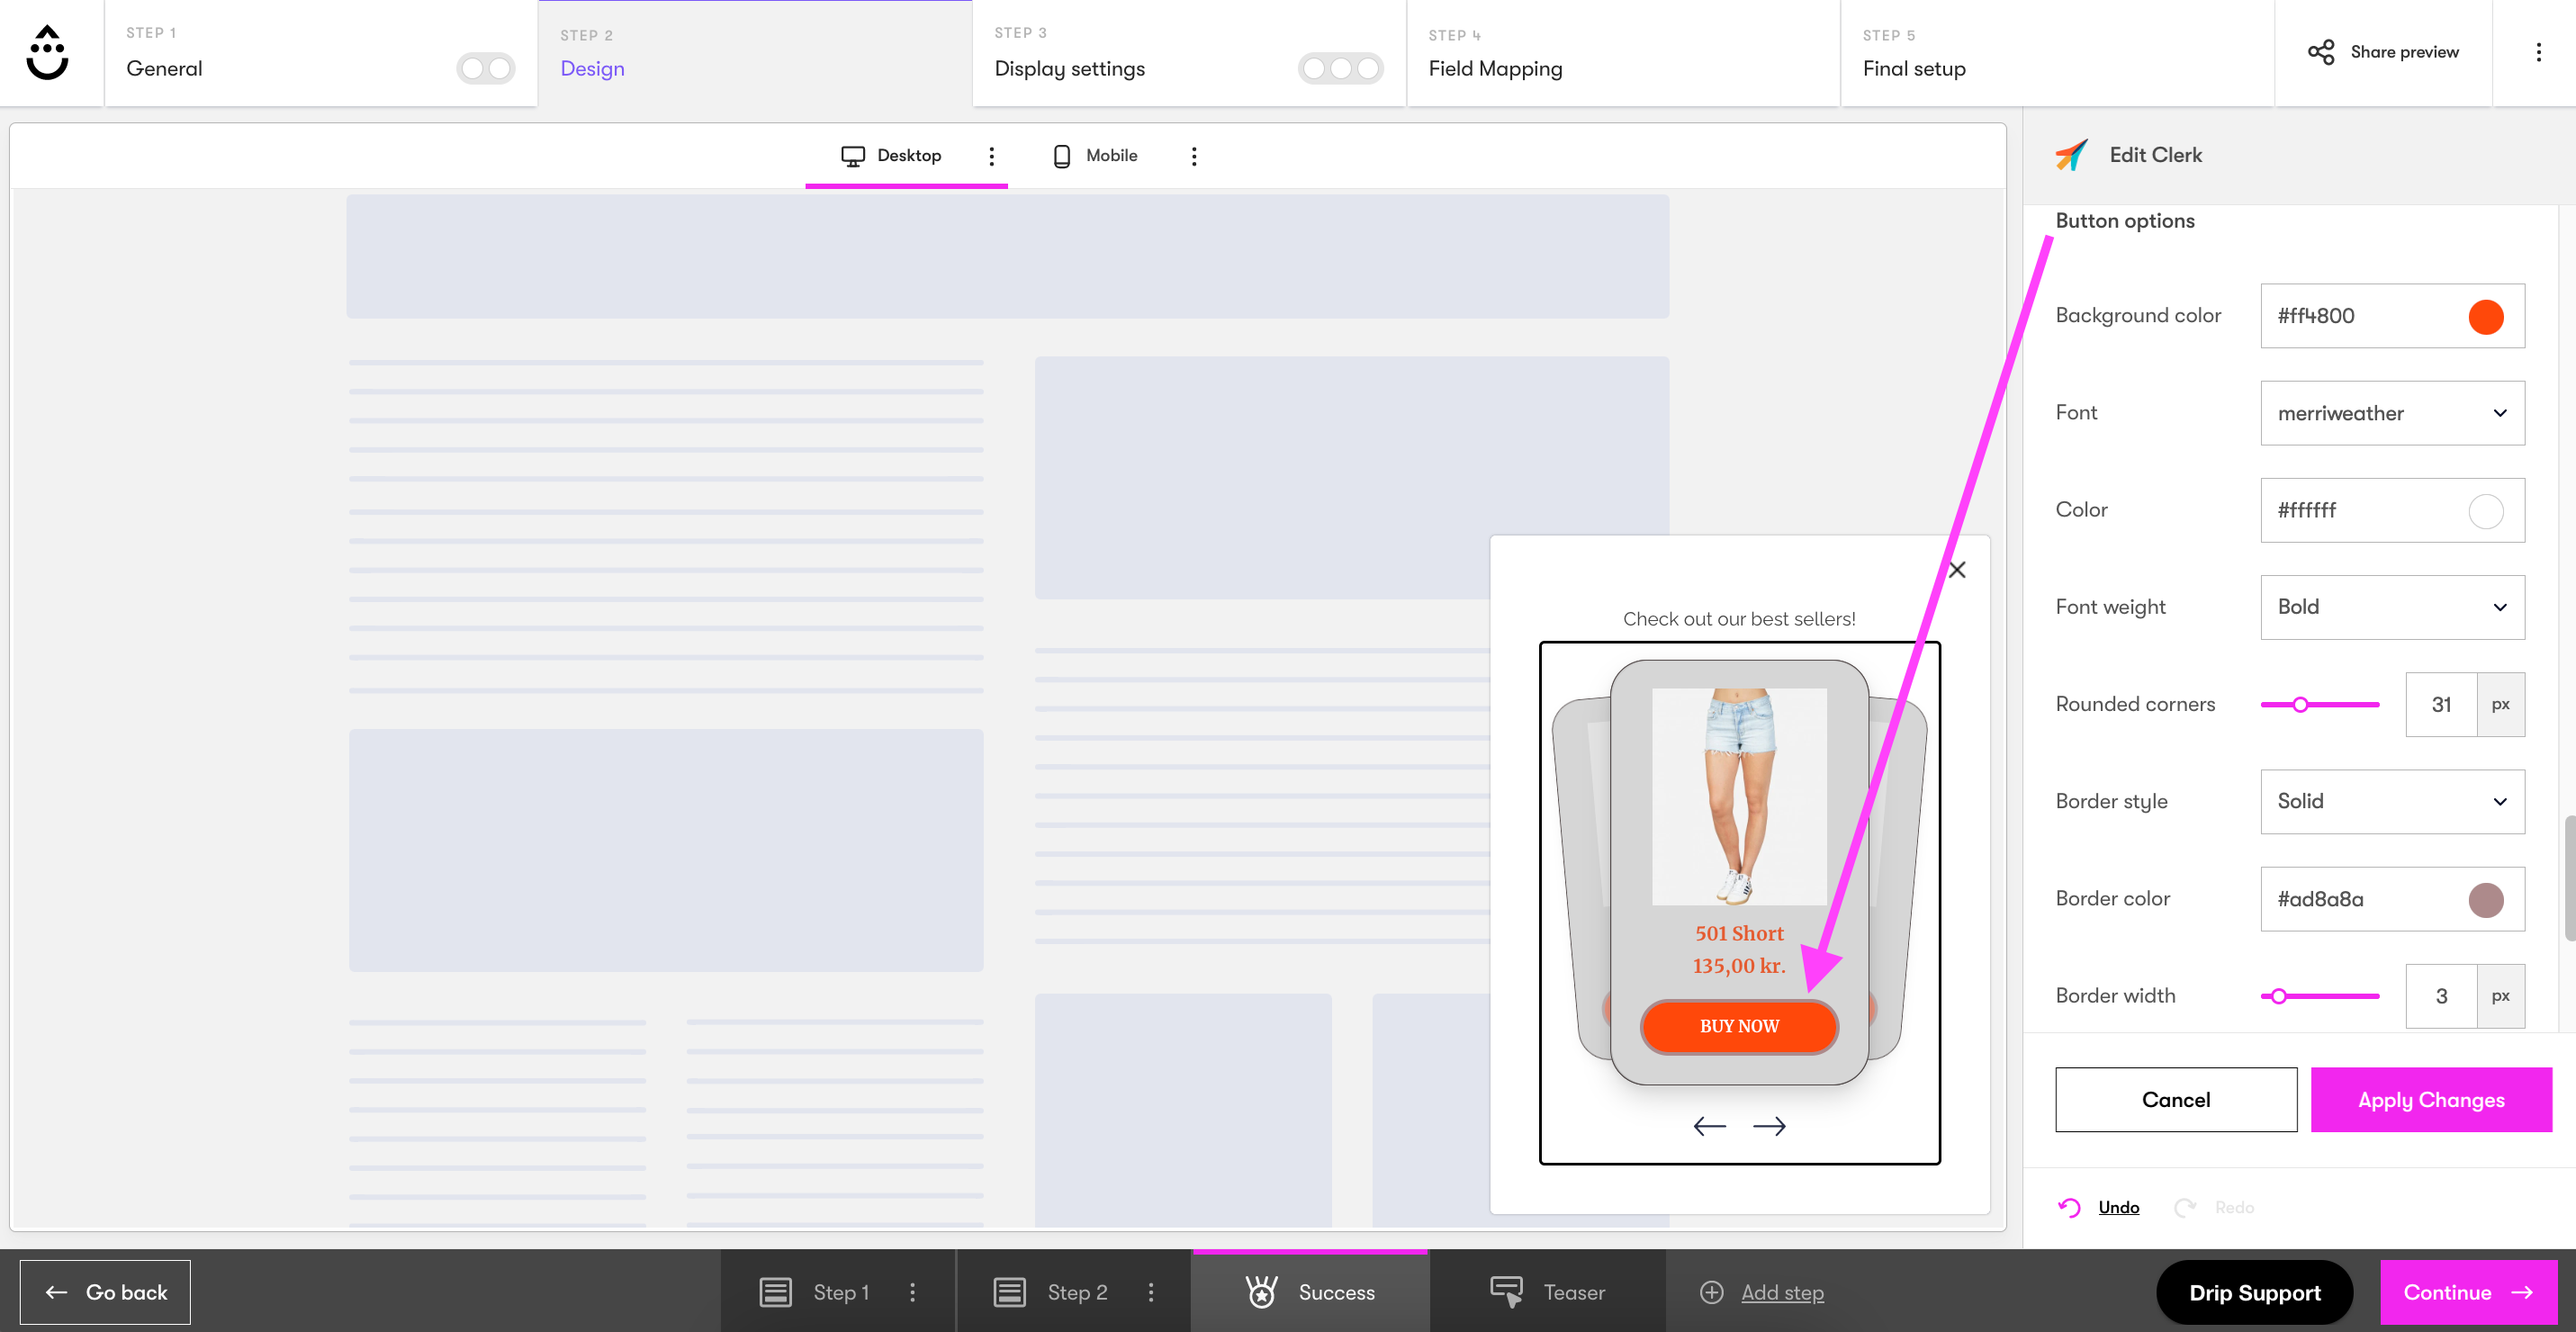The image size is (2576, 1332).
Task: Click the '135,00 kr.' price text
Action: [x=1739, y=965]
